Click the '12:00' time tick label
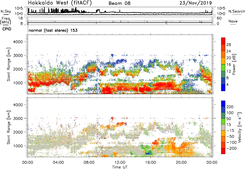245x169 pixels. click(x=120, y=163)
